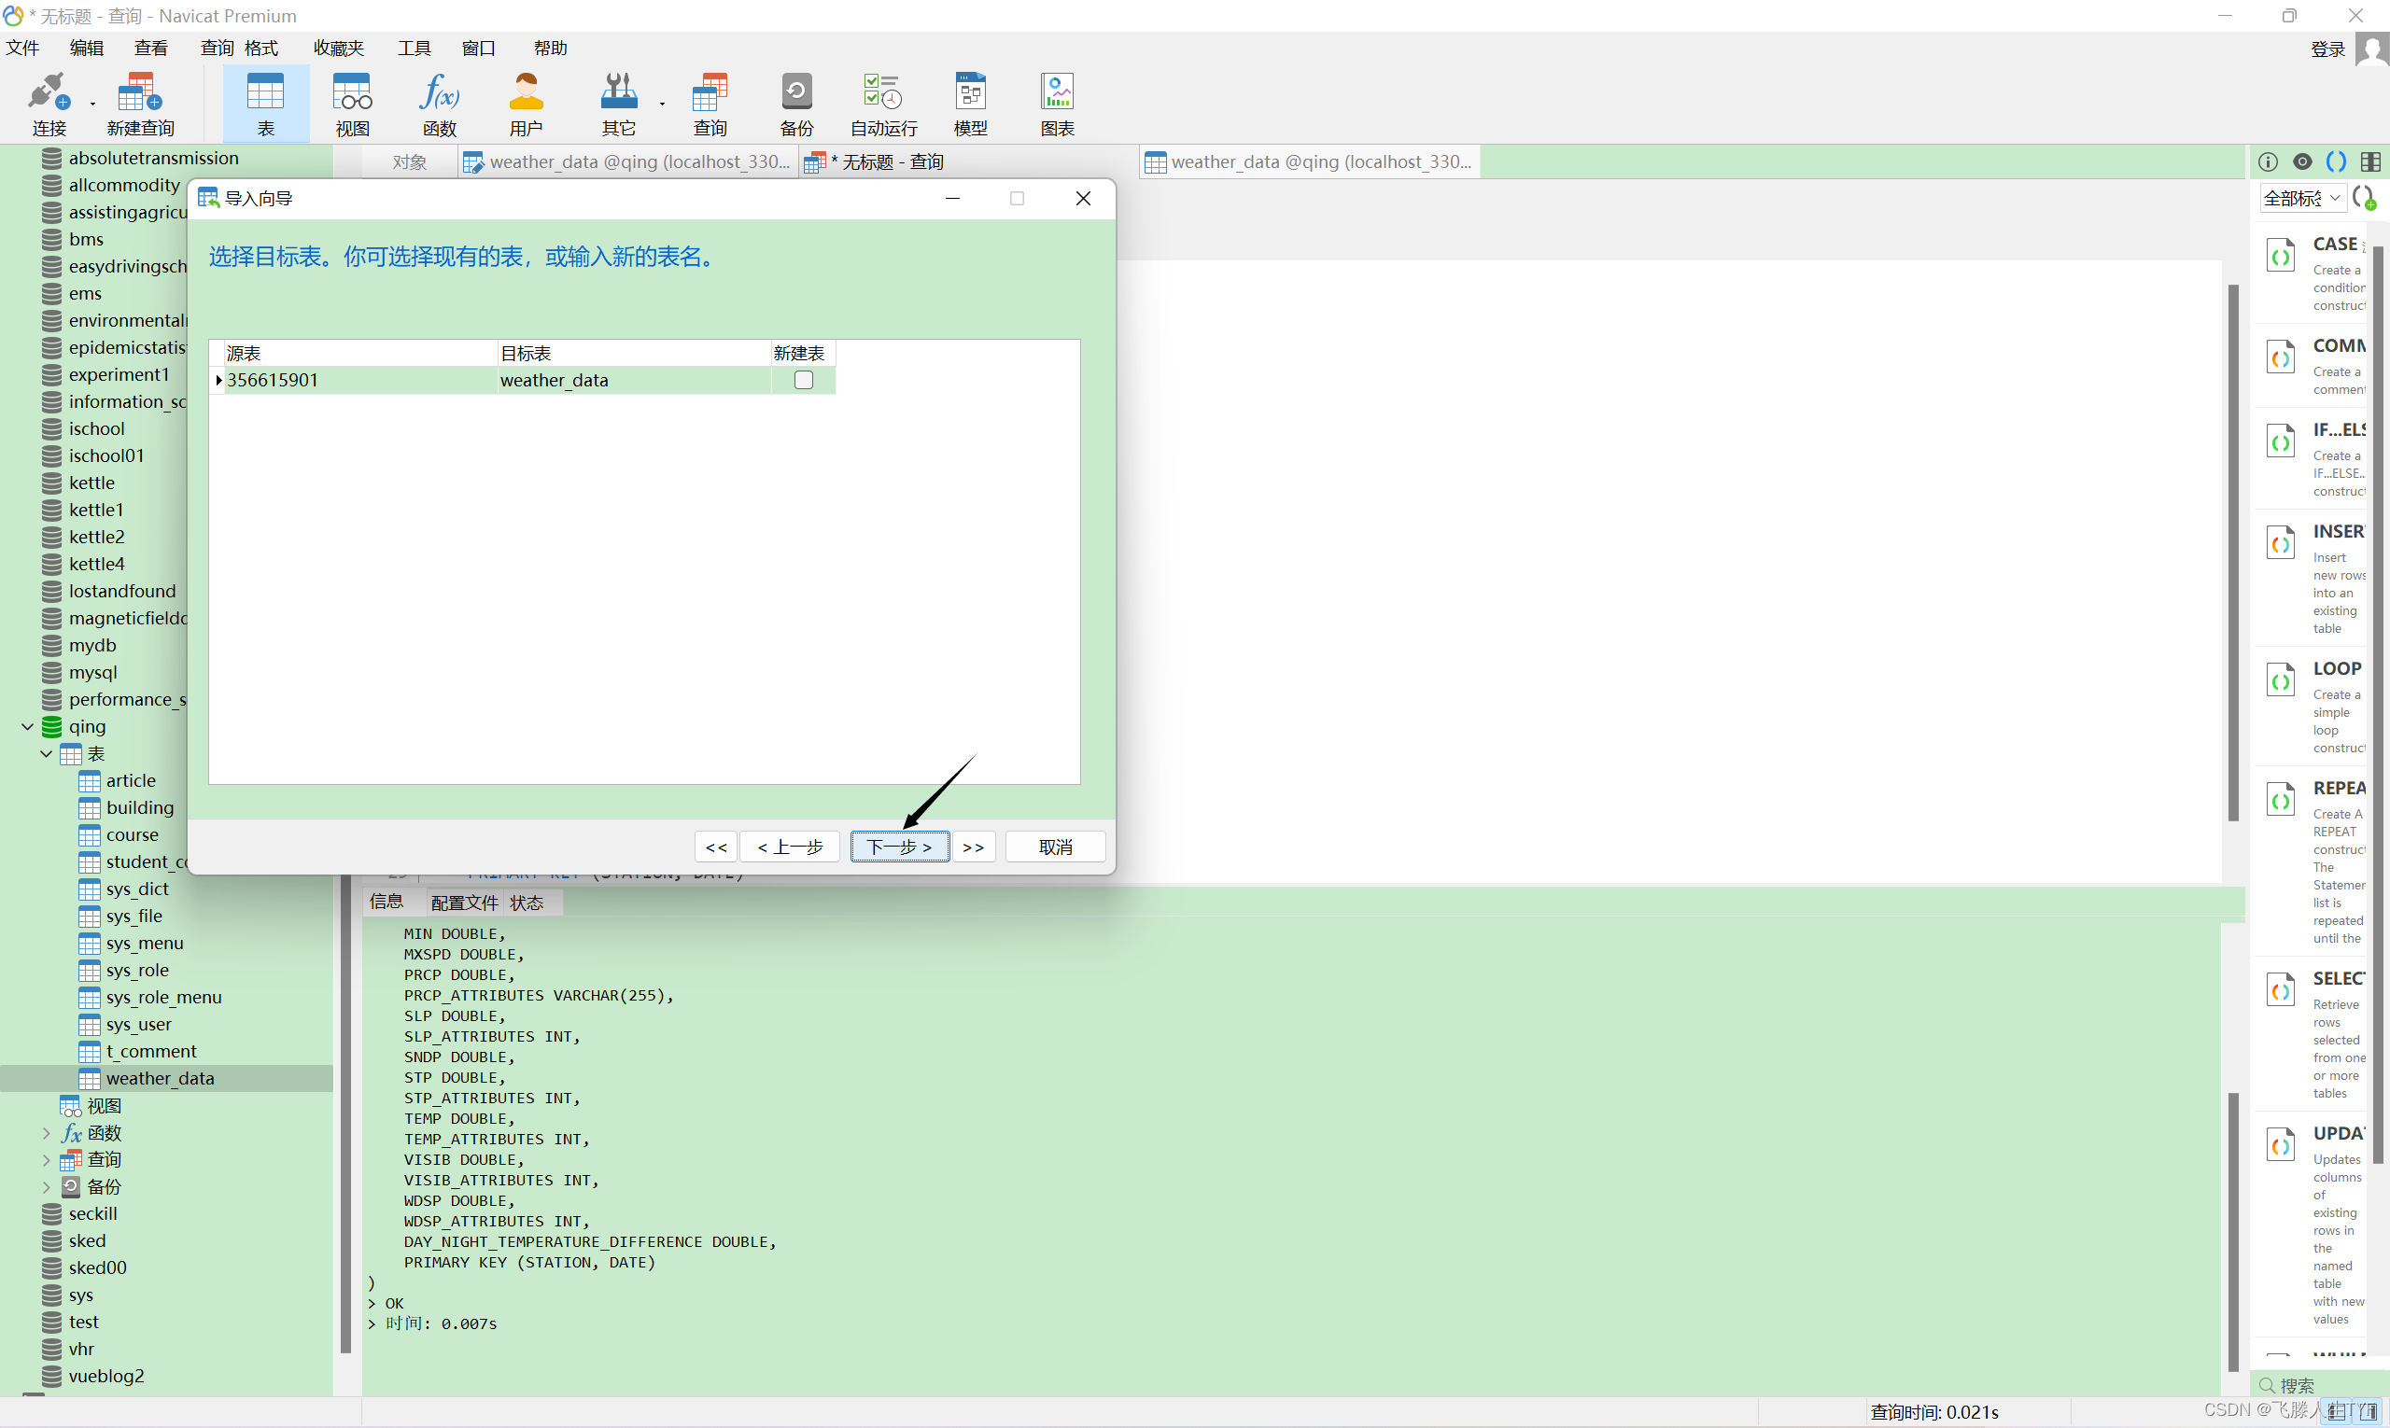Toggle the code snippet braces icon
Viewport: 2390px width, 1428px height.
pos(2336,161)
